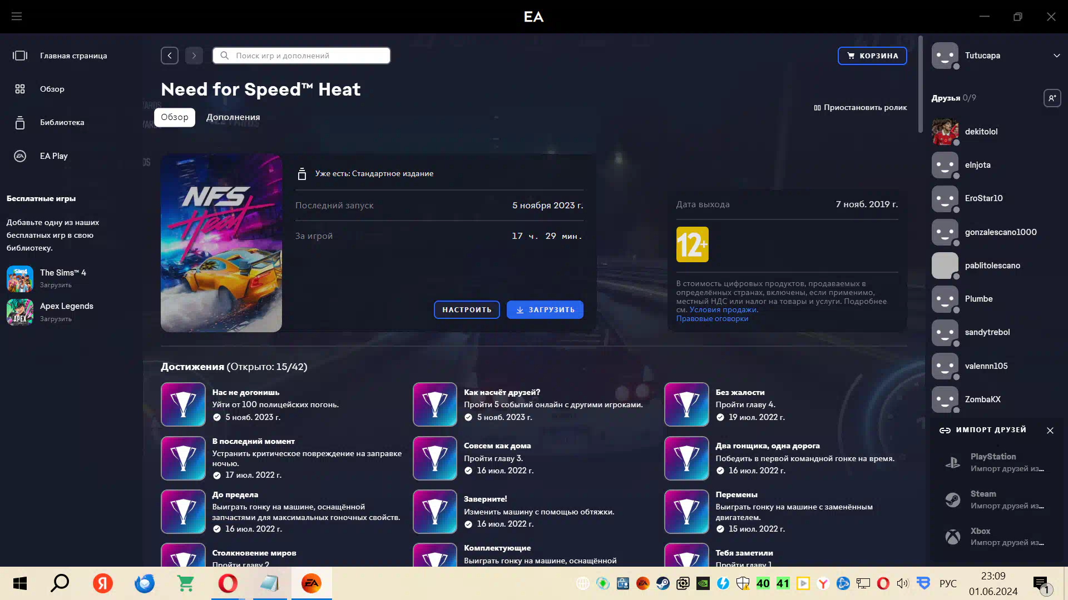The width and height of the screenshot is (1068, 600).
Task: Click the Загрузить download button
Action: click(545, 309)
